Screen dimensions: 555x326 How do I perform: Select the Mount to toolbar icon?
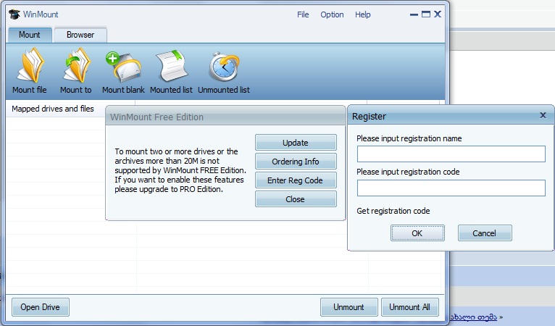point(77,66)
